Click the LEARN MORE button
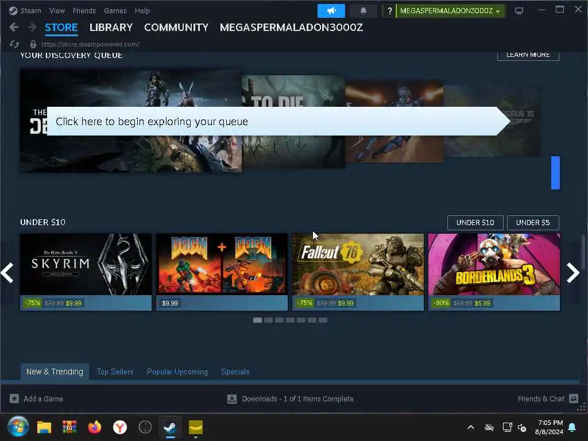This screenshot has width=588, height=441. 528,55
